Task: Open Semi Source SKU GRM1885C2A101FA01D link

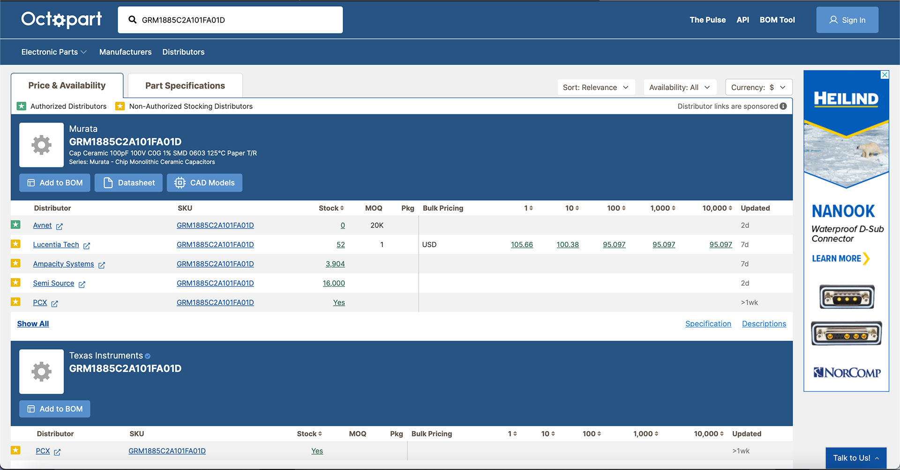Action: click(215, 283)
